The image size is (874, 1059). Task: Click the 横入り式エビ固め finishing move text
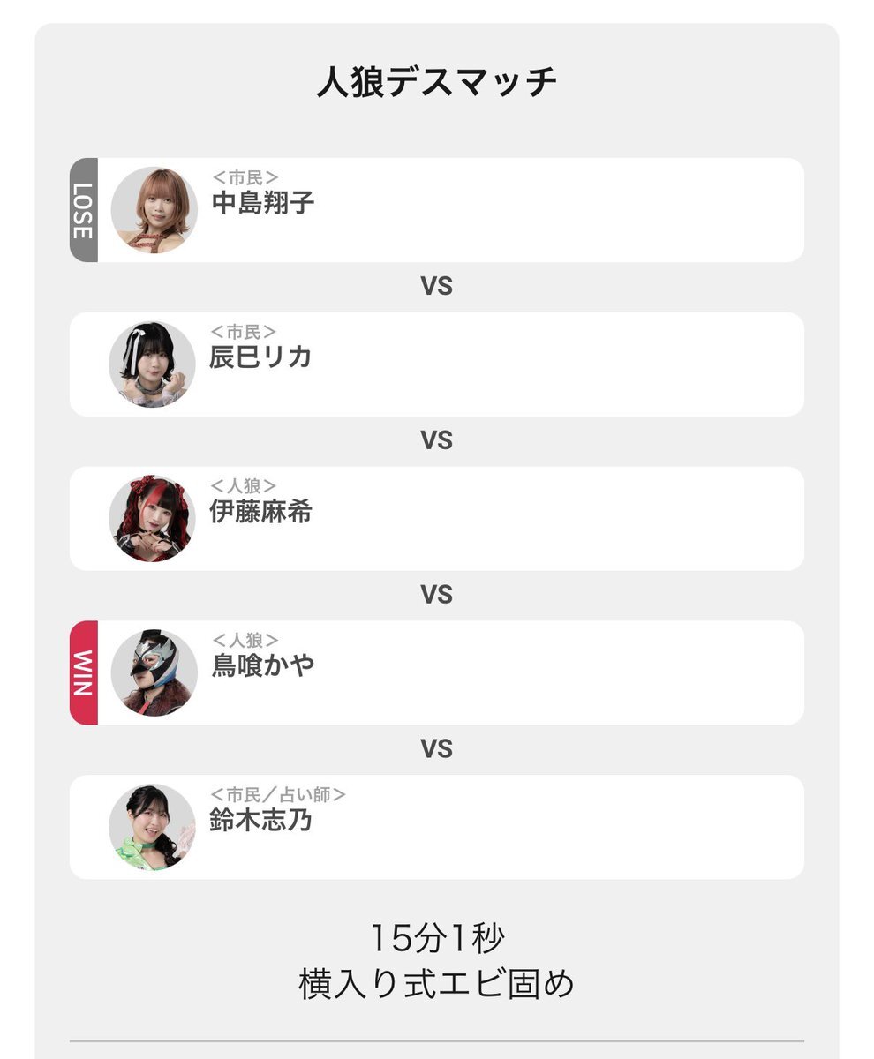[437, 984]
